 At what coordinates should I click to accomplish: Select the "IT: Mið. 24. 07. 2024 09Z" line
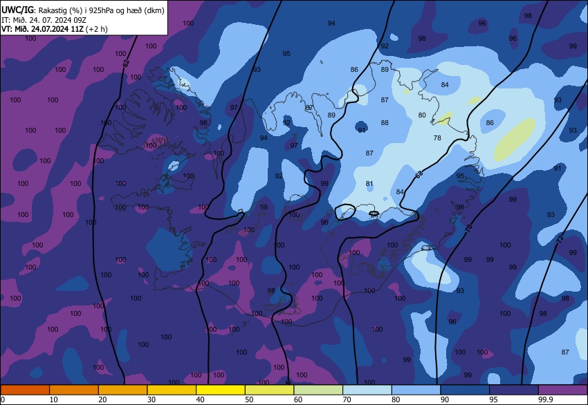[x=44, y=20]
